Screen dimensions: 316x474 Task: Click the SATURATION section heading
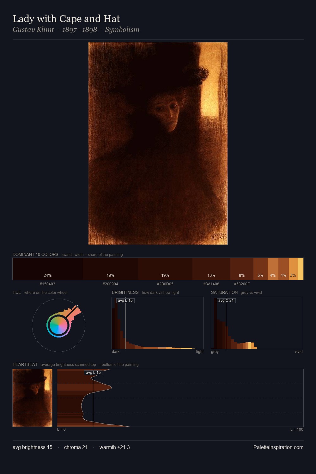click(224, 292)
